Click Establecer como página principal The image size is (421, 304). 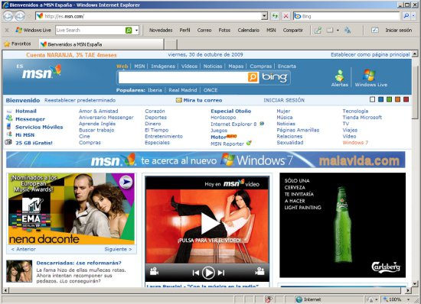click(x=370, y=55)
